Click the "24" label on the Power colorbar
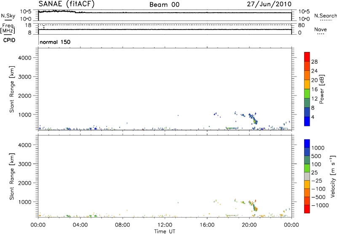 click(x=314, y=71)
